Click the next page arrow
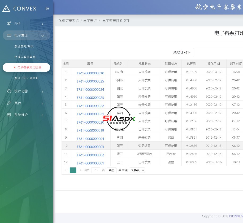Viewport: 243px width, 223px height. pos(80,170)
